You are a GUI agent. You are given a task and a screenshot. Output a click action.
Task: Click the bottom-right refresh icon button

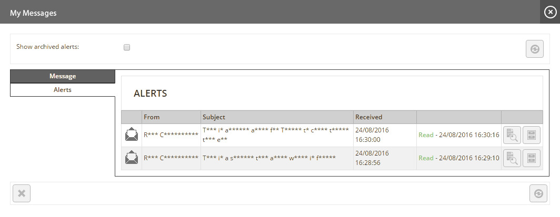pos(538,193)
